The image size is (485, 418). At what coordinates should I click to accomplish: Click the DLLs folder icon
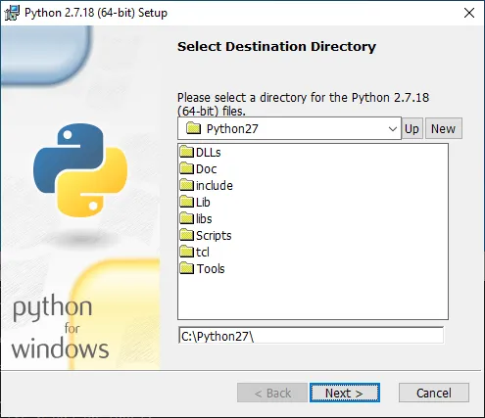(x=187, y=152)
